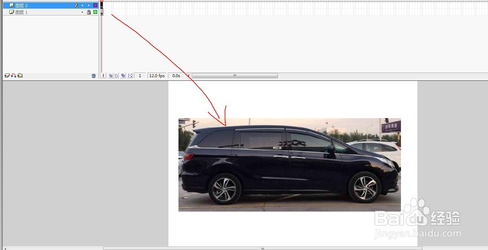
Task: Click the car image on the stage
Action: point(289,165)
